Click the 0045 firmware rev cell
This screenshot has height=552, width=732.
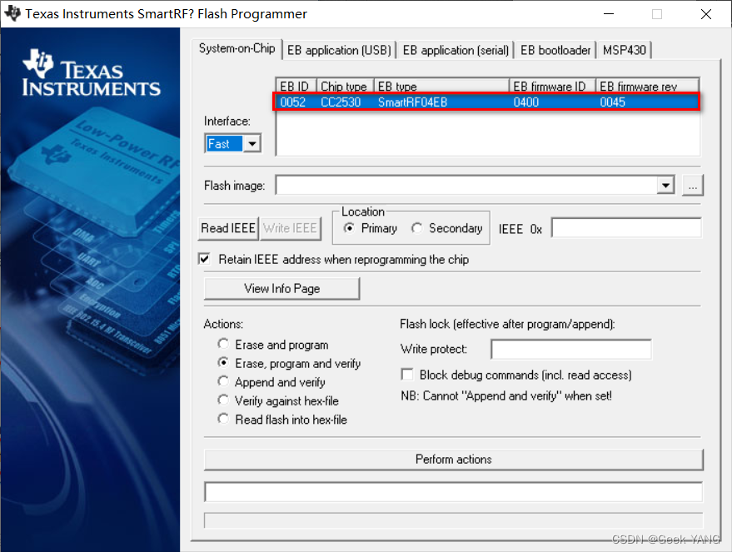tap(612, 102)
